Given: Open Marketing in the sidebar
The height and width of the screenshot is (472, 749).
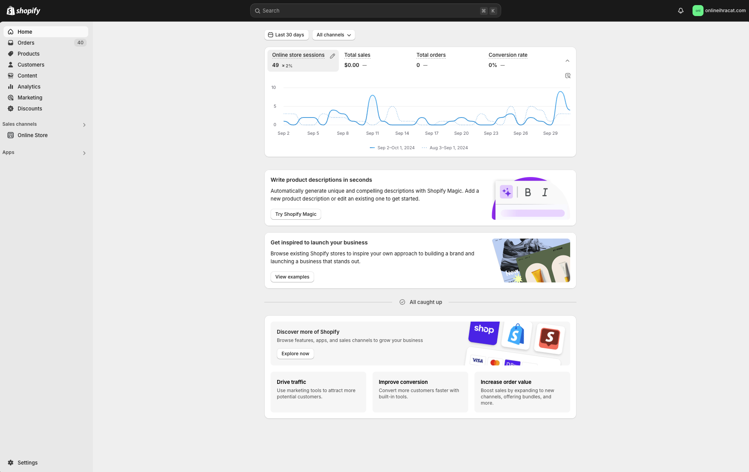Looking at the screenshot, I should click(x=46, y=98).
